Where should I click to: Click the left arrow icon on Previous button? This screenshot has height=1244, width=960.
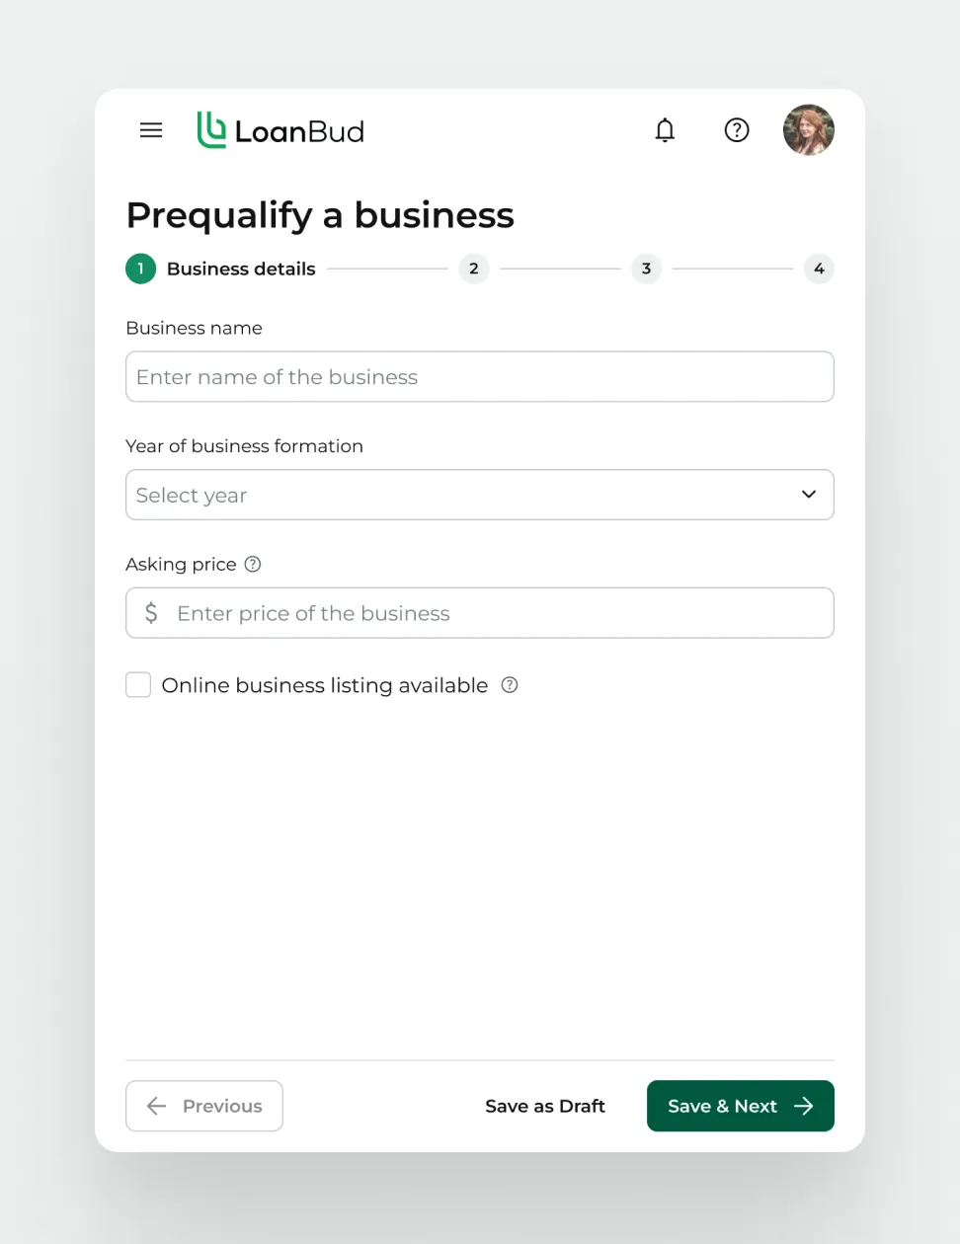[x=156, y=1106]
